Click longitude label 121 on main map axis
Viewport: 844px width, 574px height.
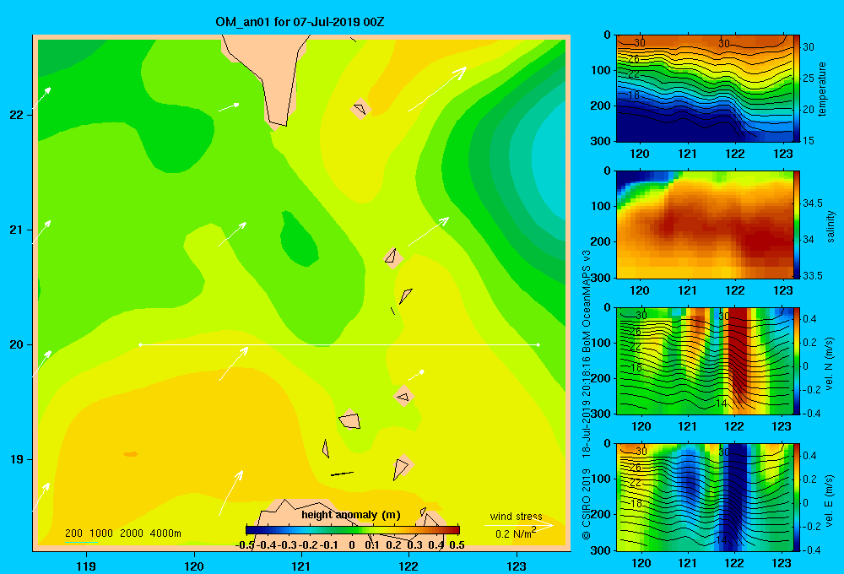301,566
